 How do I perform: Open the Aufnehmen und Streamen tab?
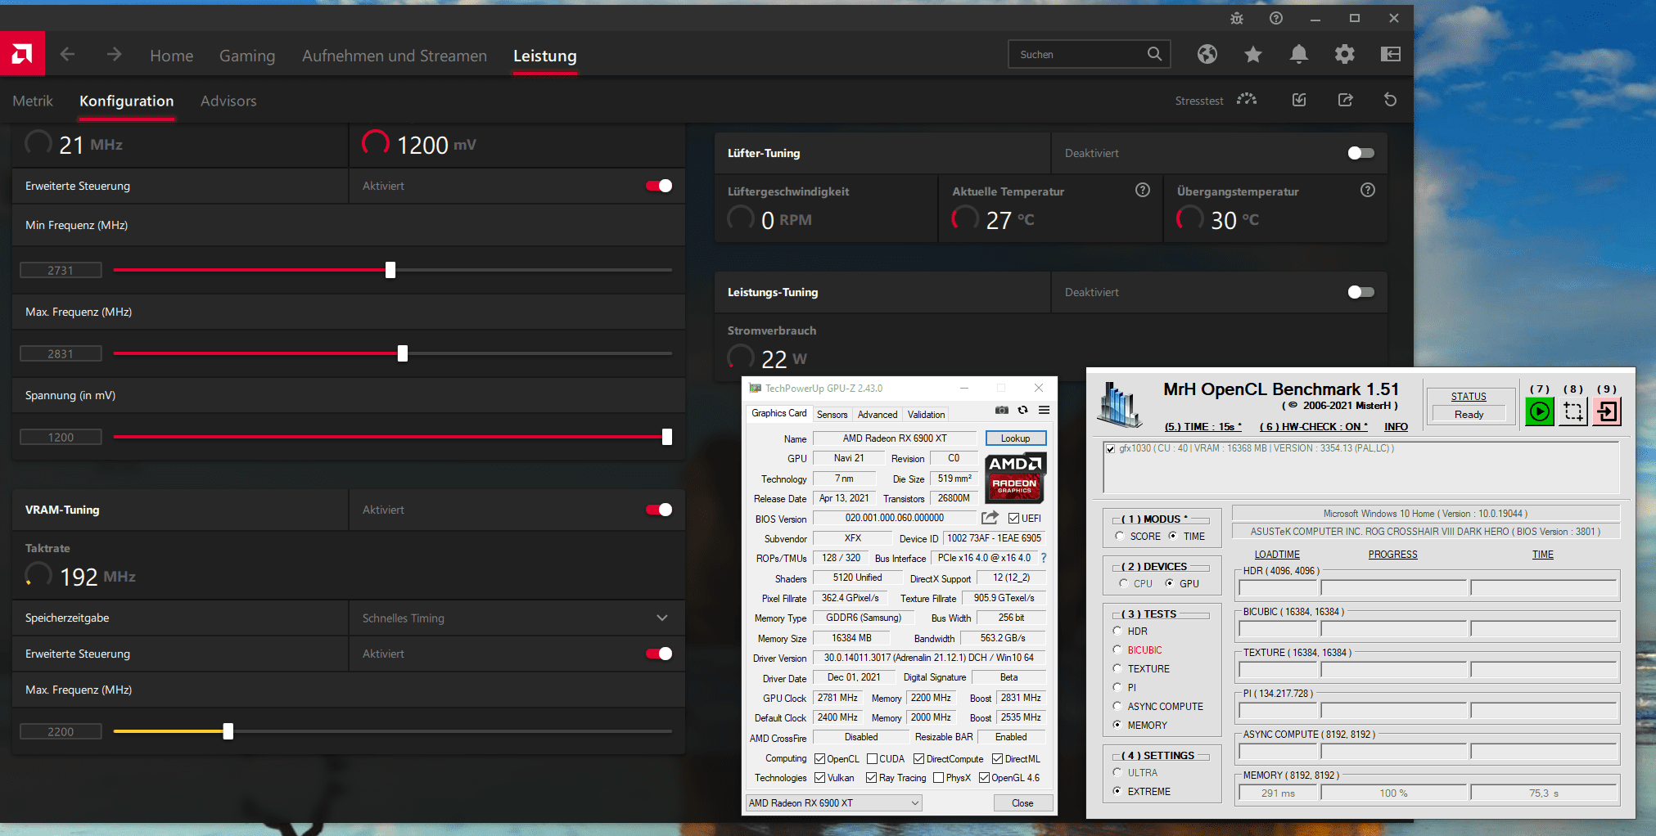(x=395, y=56)
